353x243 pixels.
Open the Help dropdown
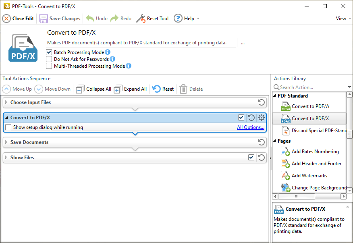tap(187, 18)
